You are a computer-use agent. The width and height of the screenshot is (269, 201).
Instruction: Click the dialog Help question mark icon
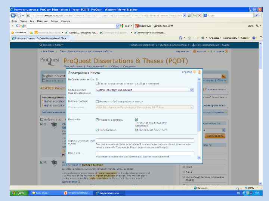[194, 72]
